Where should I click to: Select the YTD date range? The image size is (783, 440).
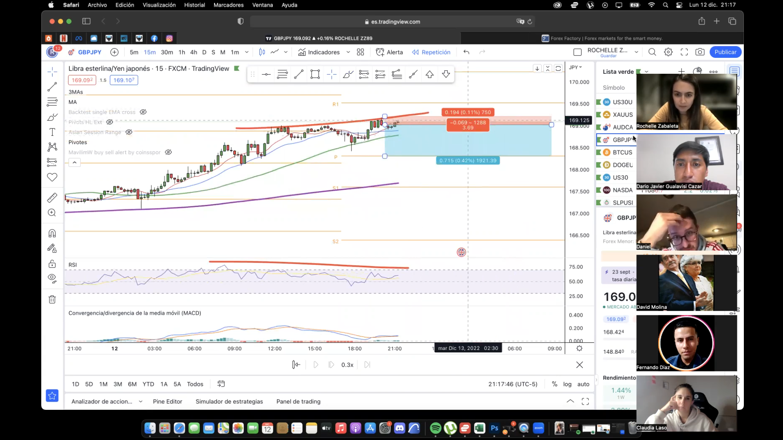tap(148, 384)
